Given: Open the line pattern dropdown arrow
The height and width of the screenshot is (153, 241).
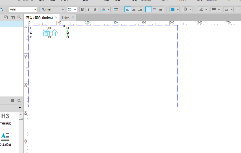Looking at the screenshot, I should point(232,10).
